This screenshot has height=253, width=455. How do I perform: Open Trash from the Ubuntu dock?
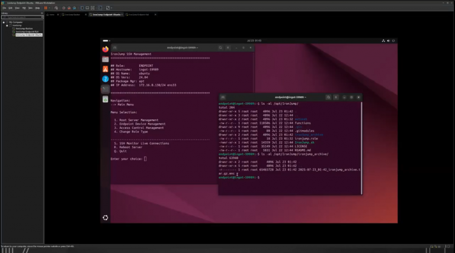pyautogui.click(x=105, y=99)
